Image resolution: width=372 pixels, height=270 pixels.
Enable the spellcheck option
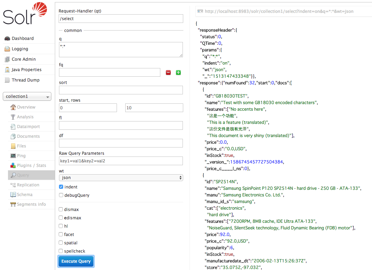point(61,251)
